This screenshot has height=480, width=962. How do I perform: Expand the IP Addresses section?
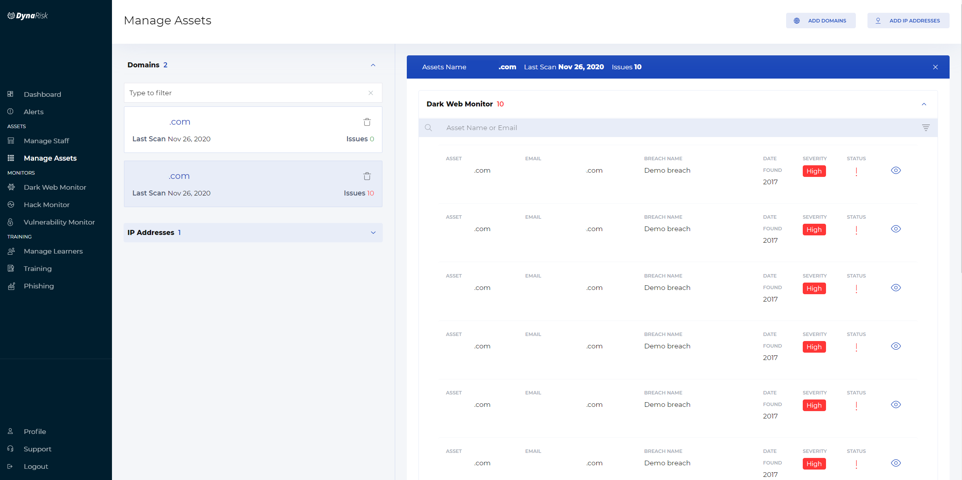(x=373, y=233)
